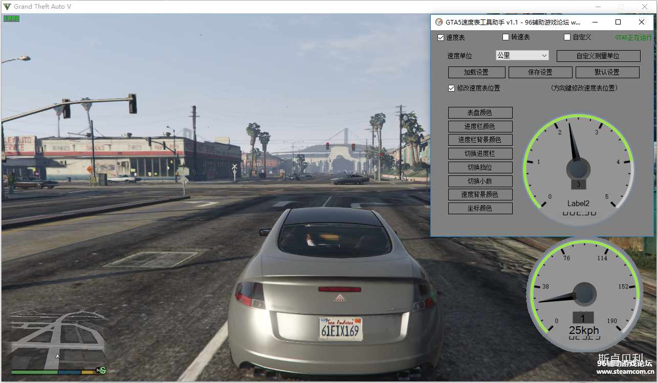The image size is (658, 383).
Task: Click the 切换挡位 button
Action: pyautogui.click(x=480, y=167)
